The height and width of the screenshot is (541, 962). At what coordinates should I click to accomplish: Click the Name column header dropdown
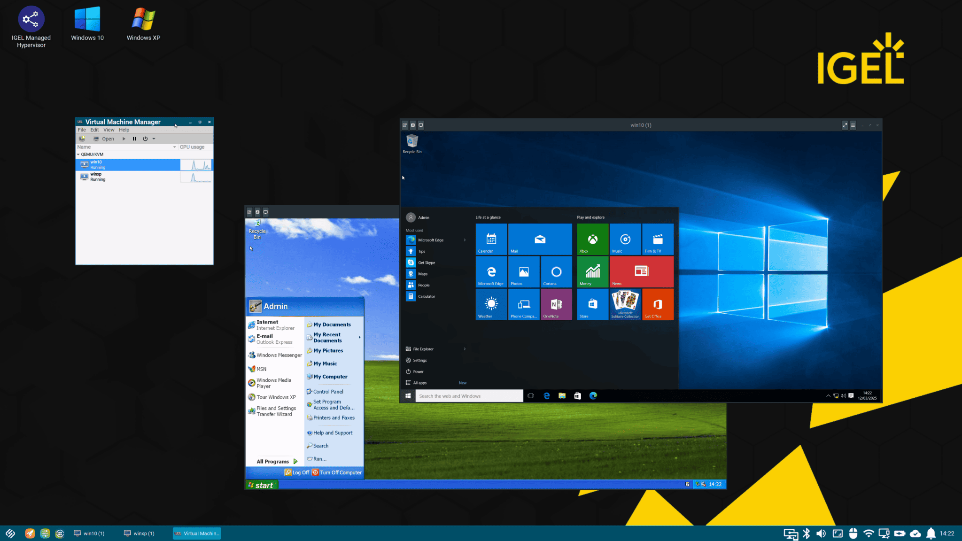point(174,147)
